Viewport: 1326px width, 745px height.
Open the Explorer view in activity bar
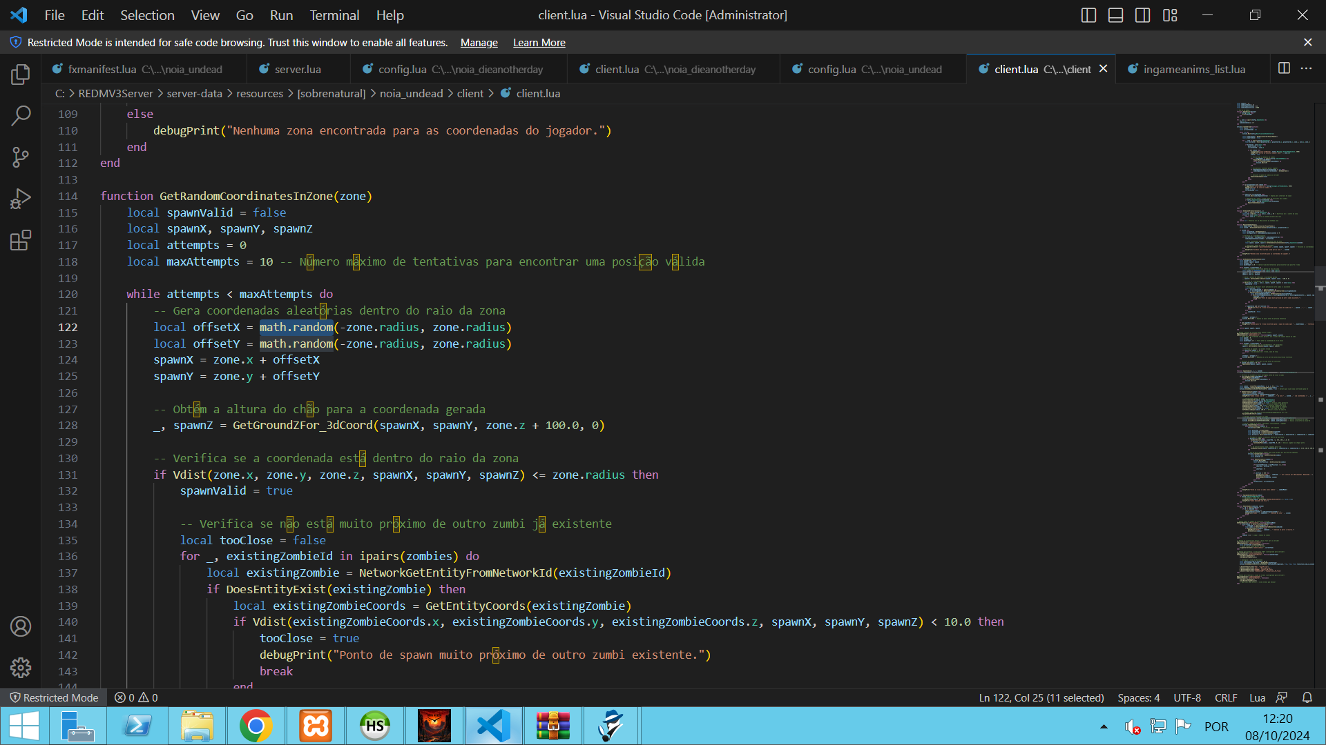click(21, 74)
